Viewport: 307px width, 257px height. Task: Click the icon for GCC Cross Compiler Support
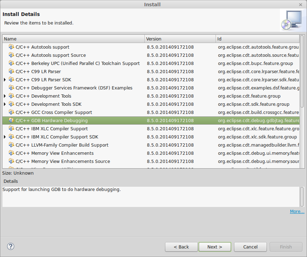point(11,113)
